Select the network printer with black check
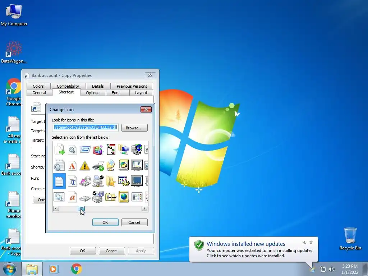The image size is (368, 276). (x=98, y=181)
